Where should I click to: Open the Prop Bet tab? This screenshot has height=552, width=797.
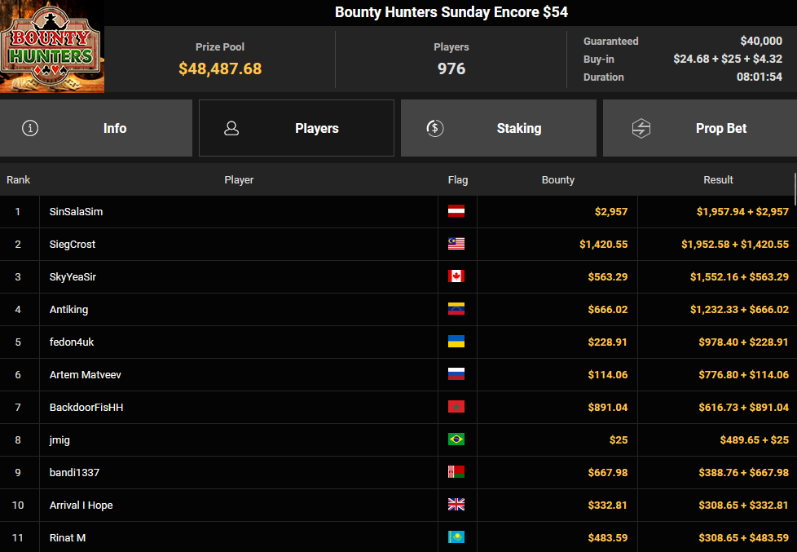coord(700,128)
